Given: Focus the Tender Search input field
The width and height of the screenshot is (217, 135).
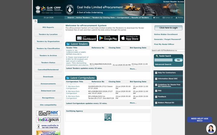Looking at the screenshot, I should point(163,60).
